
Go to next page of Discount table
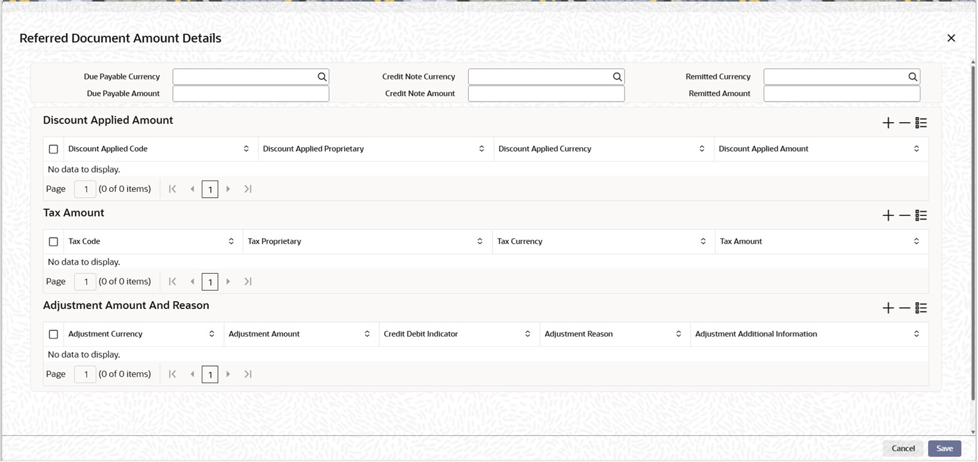click(228, 189)
